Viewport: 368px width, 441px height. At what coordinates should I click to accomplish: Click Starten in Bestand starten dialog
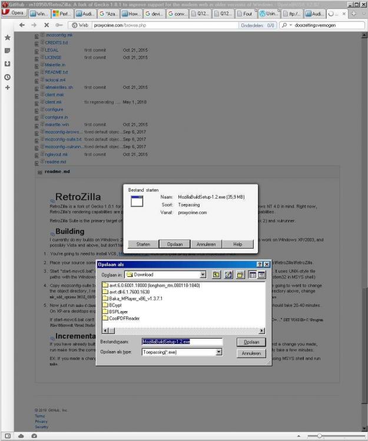(x=143, y=244)
